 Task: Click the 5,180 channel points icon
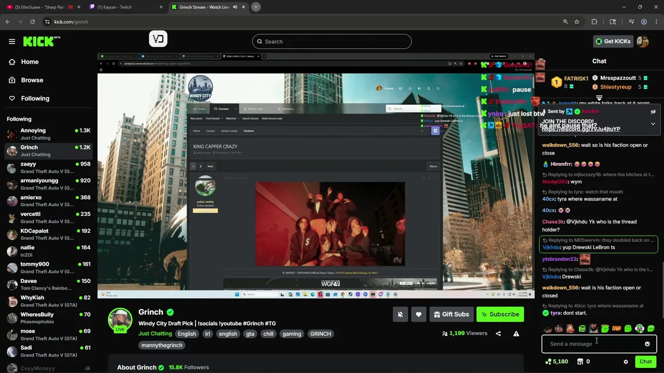pos(548,362)
